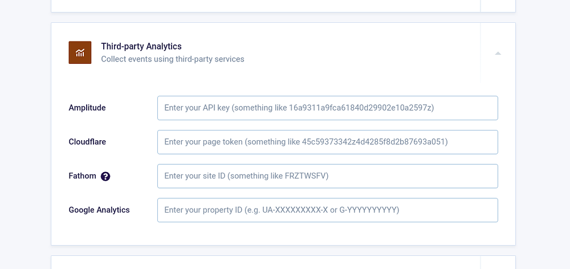Viewport: 570px width, 269px height.
Task: Click into the Cloudflare page token field
Action: pyautogui.click(x=327, y=142)
